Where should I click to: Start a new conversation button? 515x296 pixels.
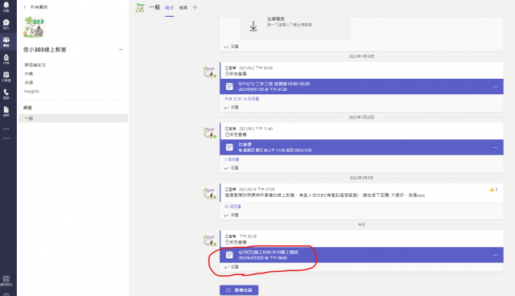click(x=239, y=290)
